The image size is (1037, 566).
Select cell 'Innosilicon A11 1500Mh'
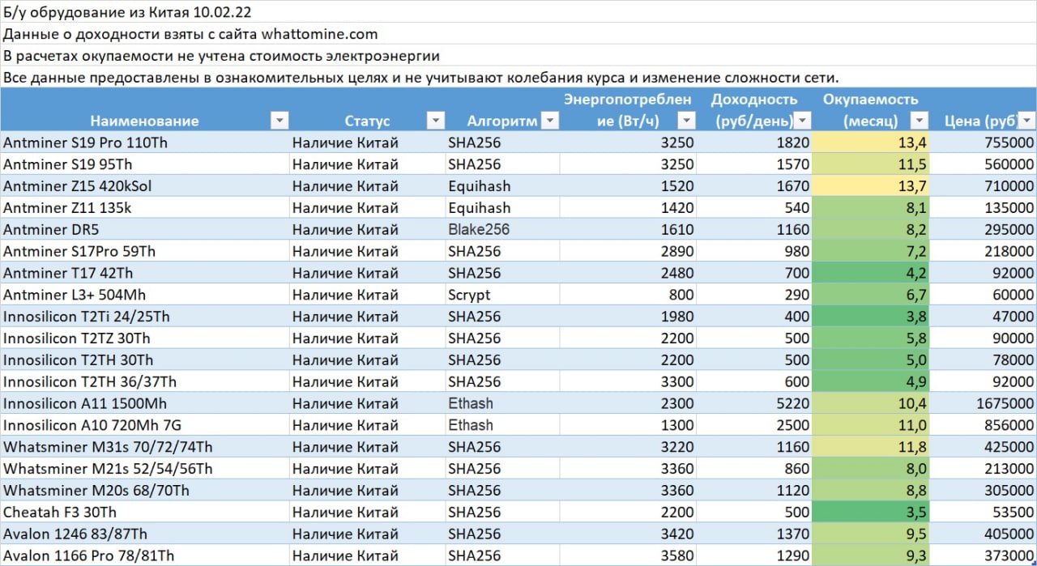(x=145, y=403)
